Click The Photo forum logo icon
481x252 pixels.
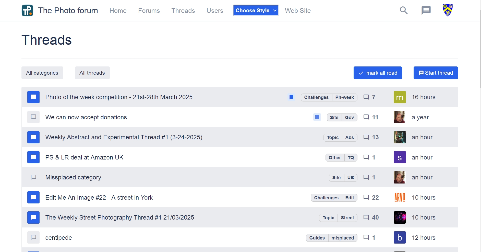tap(27, 10)
